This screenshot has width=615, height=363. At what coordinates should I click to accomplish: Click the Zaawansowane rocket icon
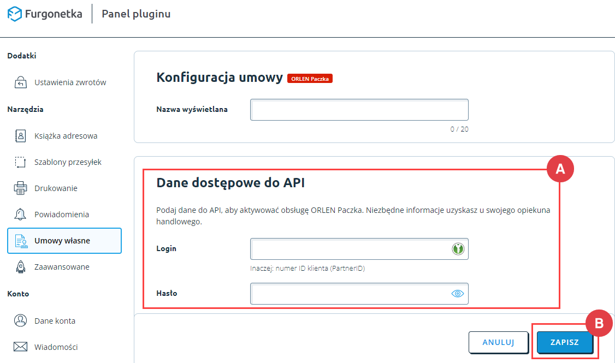pyautogui.click(x=20, y=267)
